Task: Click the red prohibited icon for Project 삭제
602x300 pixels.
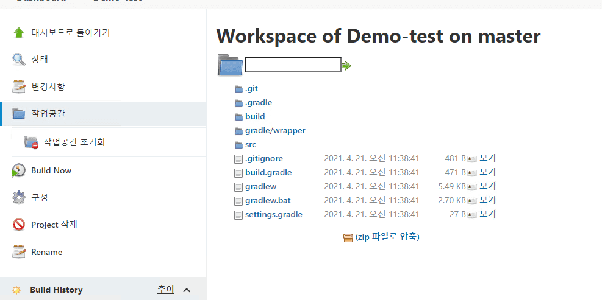Action: (x=19, y=225)
